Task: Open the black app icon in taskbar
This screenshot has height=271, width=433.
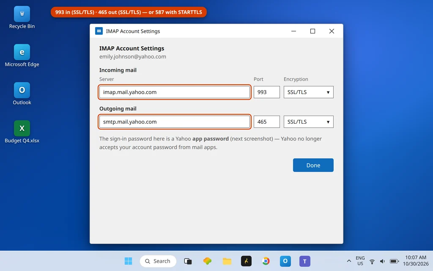Action: coord(247,261)
